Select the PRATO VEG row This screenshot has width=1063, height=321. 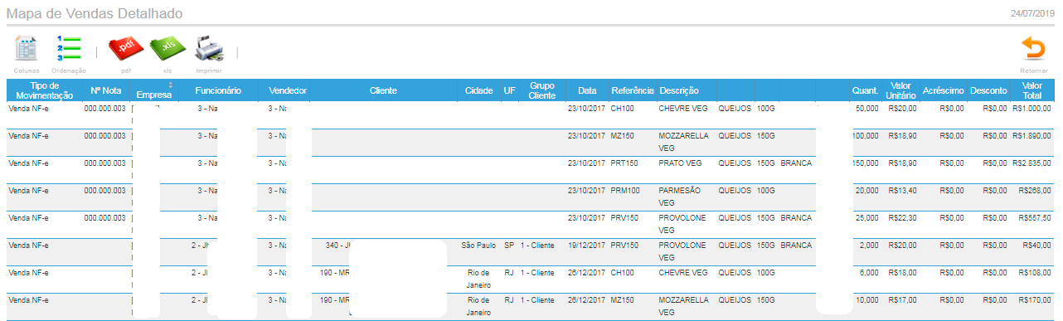pyautogui.click(x=531, y=168)
